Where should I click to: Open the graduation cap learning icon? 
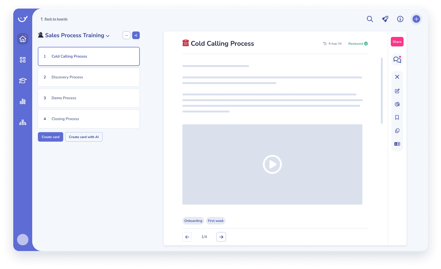pyautogui.click(x=23, y=80)
